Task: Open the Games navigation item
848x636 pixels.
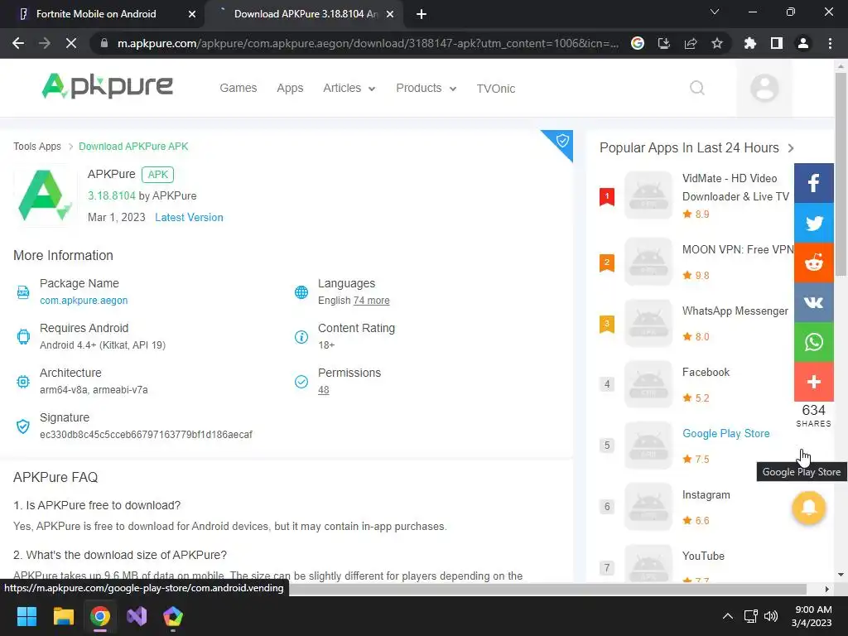Action: tap(238, 88)
